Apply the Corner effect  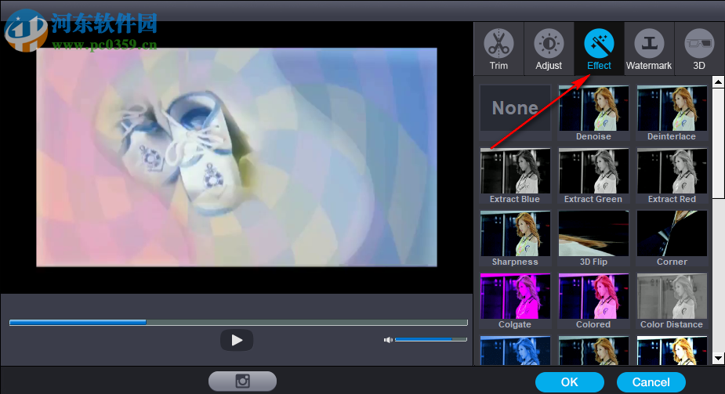point(672,238)
